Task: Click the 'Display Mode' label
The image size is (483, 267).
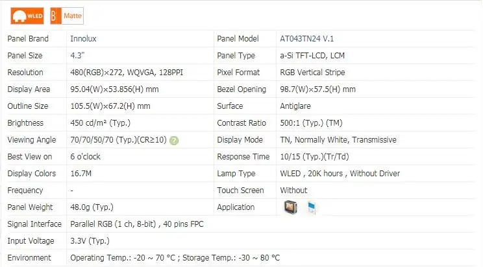Action: click(240, 140)
